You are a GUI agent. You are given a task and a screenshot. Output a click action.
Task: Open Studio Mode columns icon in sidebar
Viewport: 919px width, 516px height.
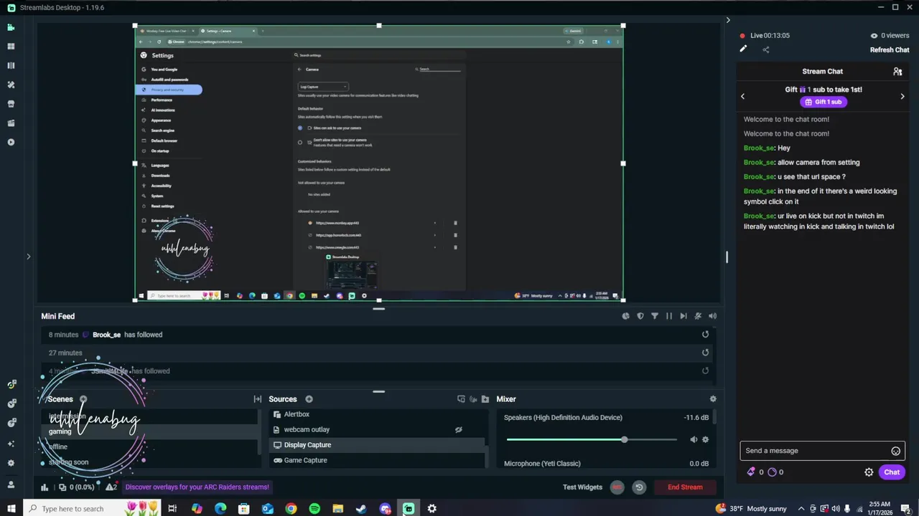[11, 65]
